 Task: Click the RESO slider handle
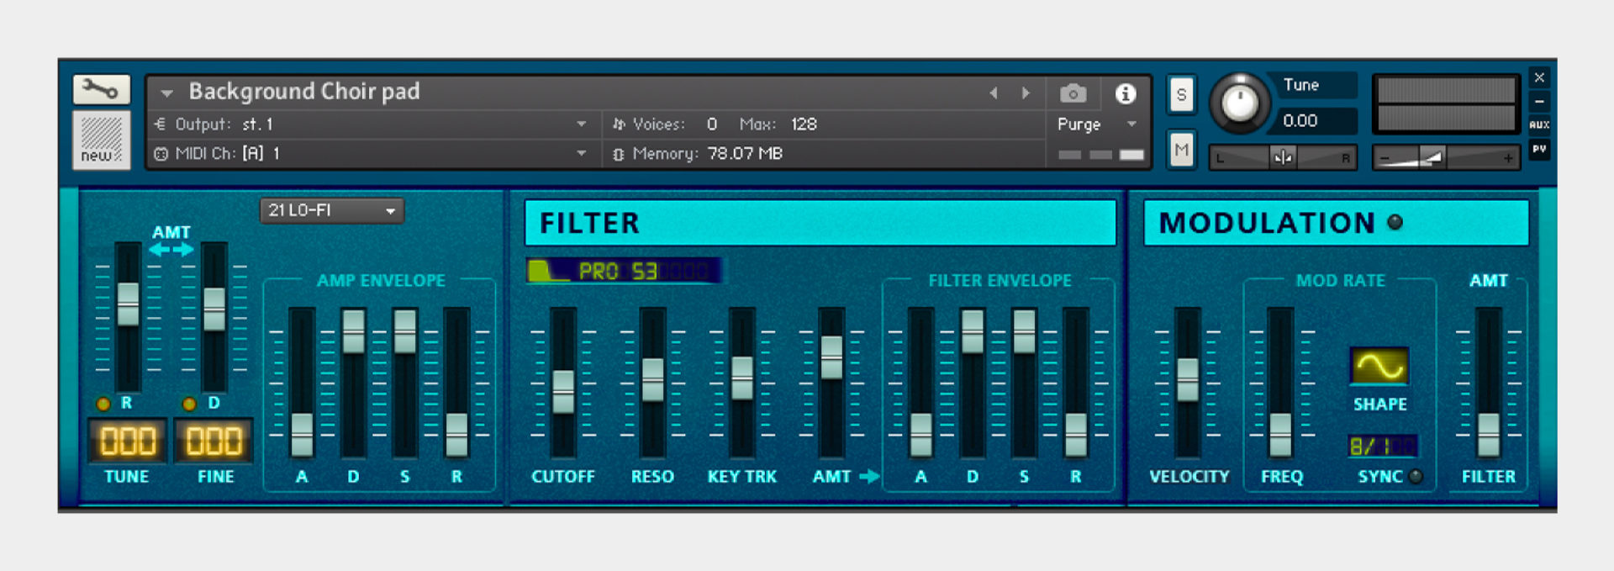[x=652, y=379]
